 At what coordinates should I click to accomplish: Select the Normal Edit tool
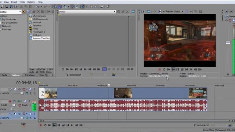click(x=82, y=7)
